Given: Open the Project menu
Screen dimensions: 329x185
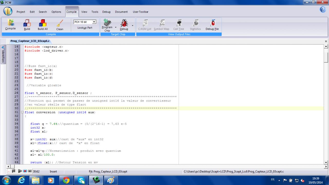Looking at the screenshot, I should pos(21,12).
